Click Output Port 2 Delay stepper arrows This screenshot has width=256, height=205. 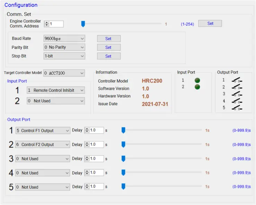(87, 144)
